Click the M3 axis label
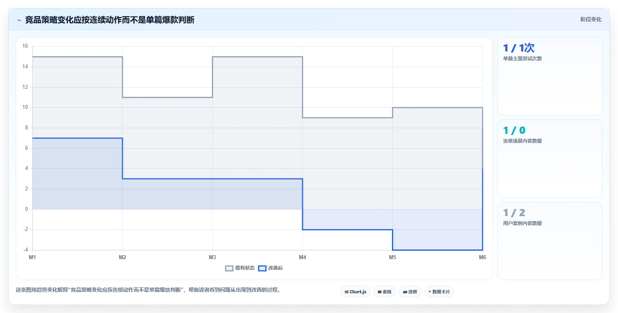Image resolution: width=618 pixels, height=313 pixels. click(x=212, y=257)
